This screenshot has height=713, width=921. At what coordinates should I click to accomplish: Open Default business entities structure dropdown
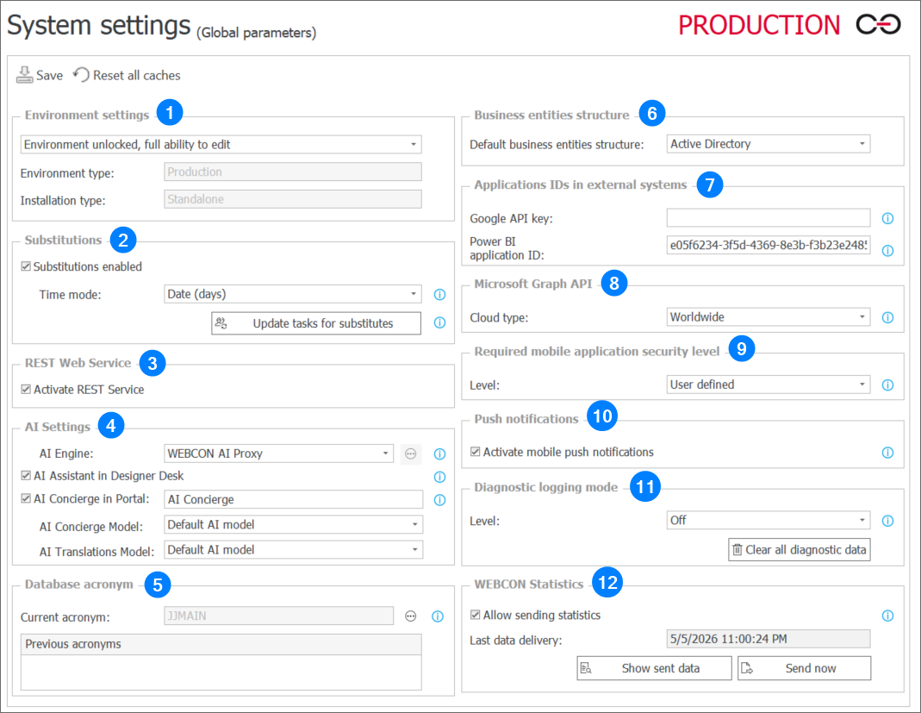[769, 144]
